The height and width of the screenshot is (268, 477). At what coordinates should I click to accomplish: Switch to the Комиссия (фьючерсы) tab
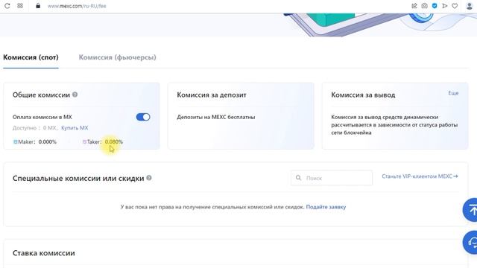(x=118, y=57)
